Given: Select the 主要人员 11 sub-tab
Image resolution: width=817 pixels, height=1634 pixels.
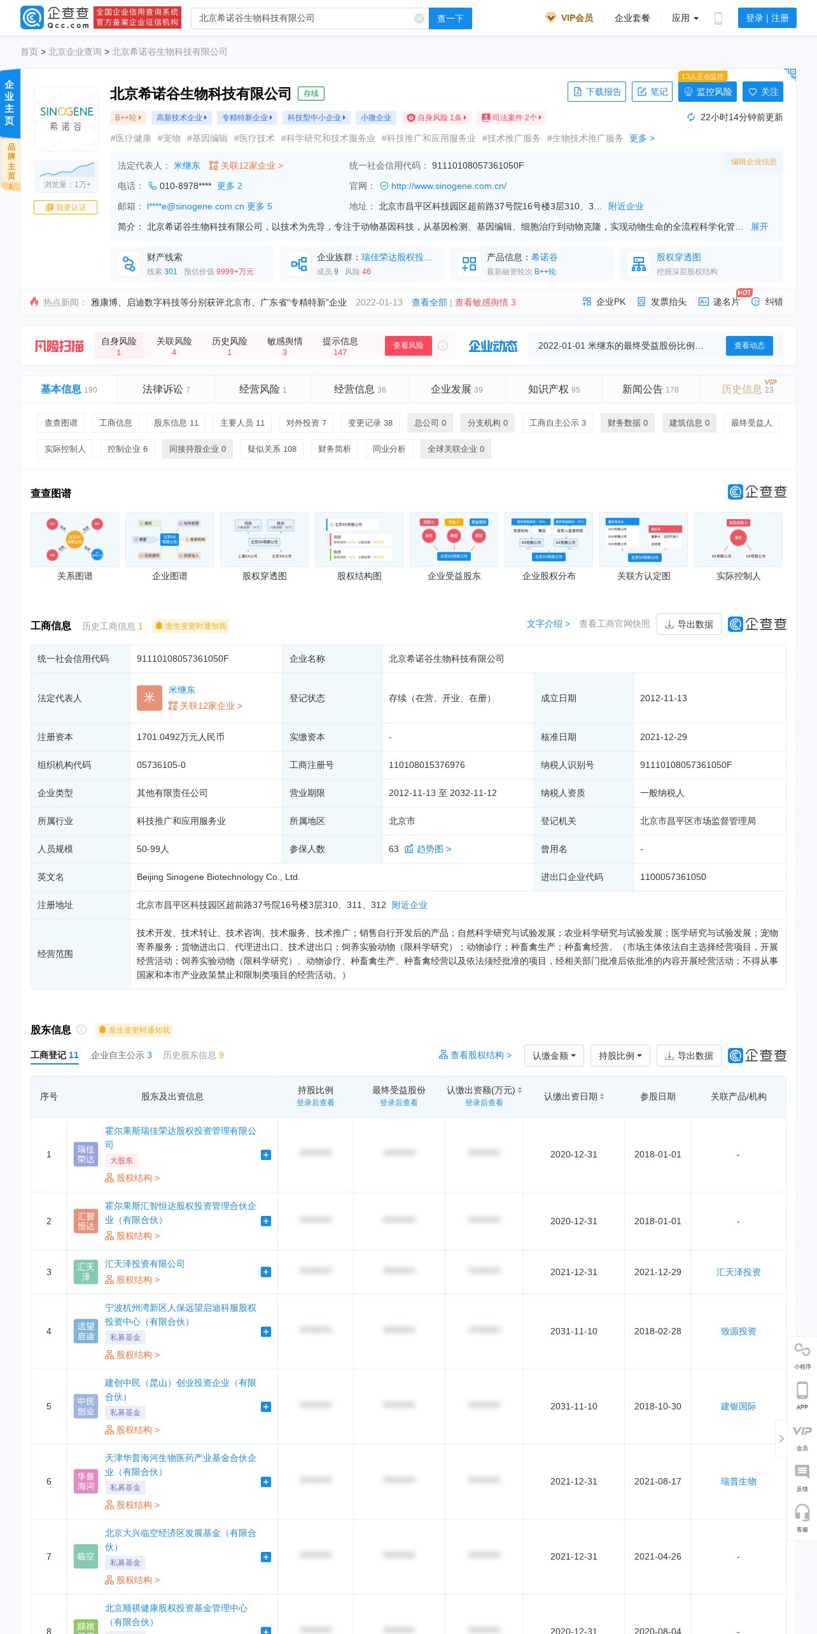Looking at the screenshot, I should pyautogui.click(x=242, y=422).
